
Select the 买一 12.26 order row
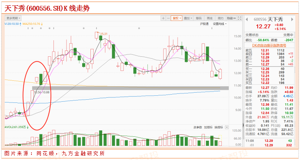[x=269, y=69]
